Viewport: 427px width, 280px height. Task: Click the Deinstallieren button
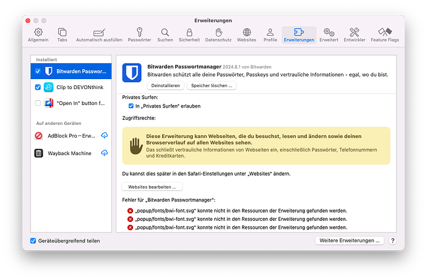(x=166, y=85)
